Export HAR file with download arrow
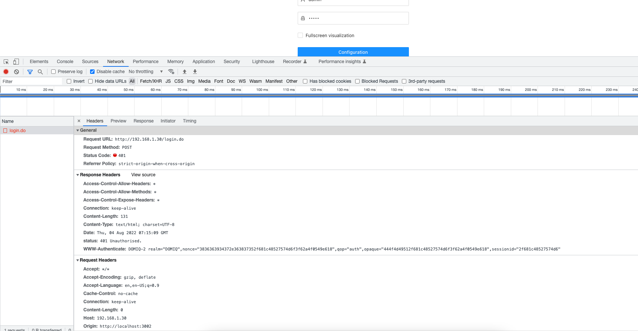The image size is (638, 331). coord(195,72)
